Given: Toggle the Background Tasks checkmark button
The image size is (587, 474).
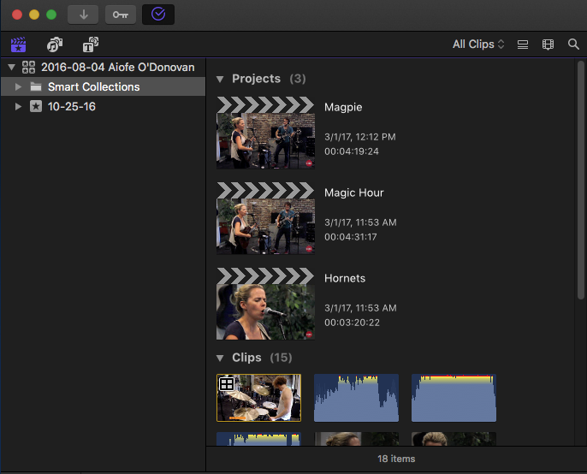Looking at the screenshot, I should [x=157, y=15].
